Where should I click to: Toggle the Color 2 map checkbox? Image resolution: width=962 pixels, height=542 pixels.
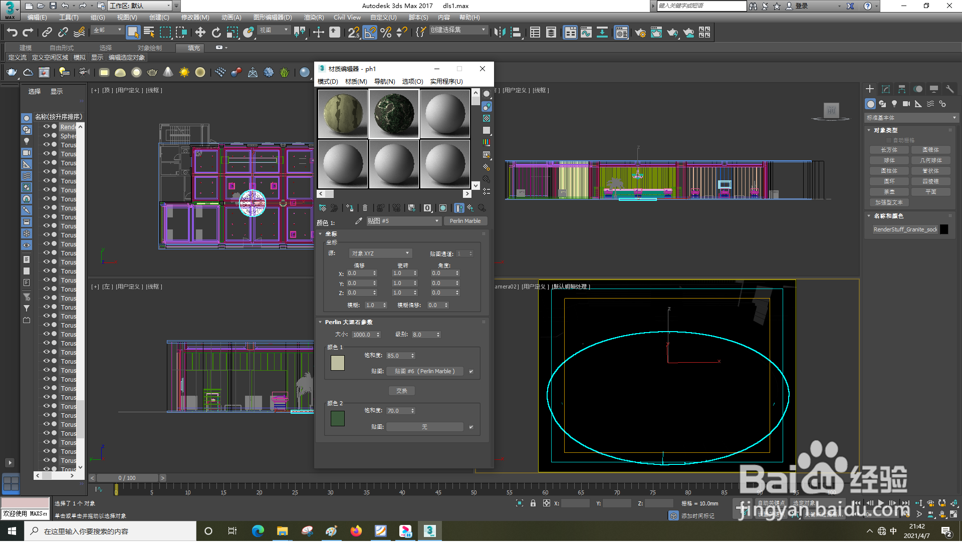[471, 427]
